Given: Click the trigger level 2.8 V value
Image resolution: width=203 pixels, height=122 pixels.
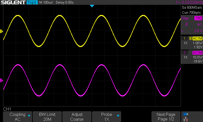Looking at the screenshot, I should 198,31.
